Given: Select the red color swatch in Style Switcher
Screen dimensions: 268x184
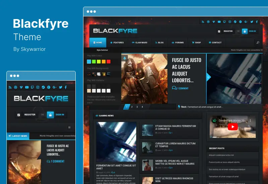Looking at the screenshot, I should pyautogui.click(x=109, y=62).
